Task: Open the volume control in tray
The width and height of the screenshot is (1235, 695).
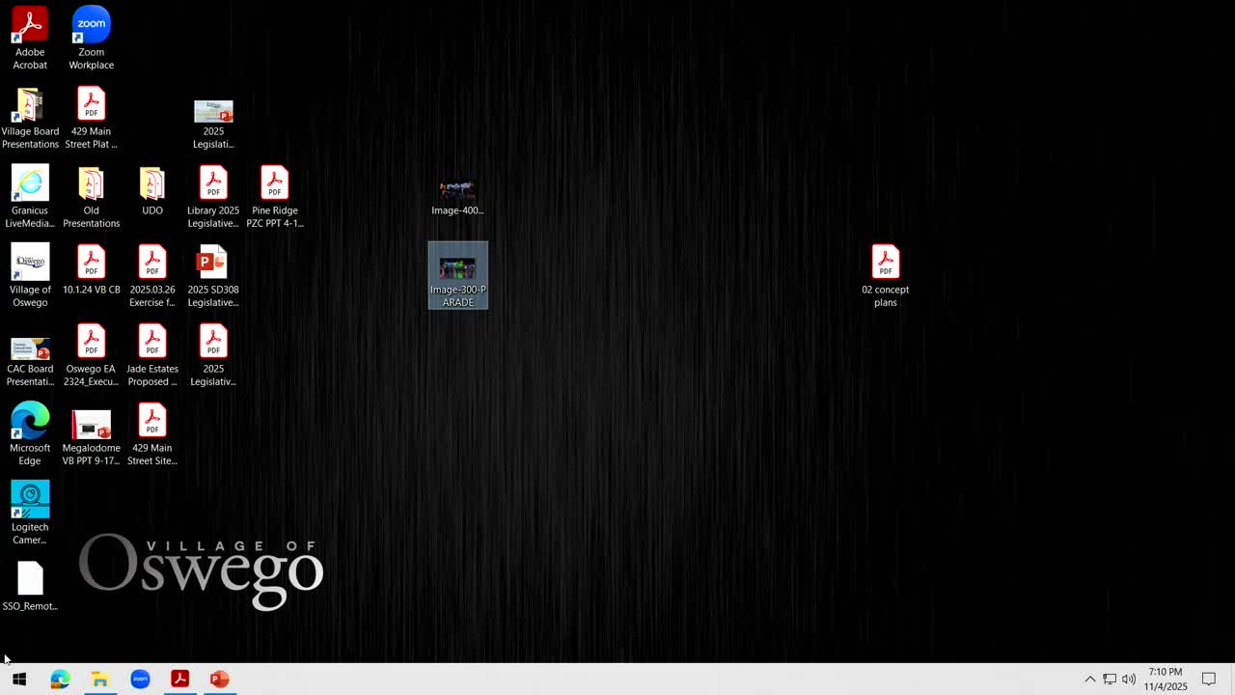Action: pyautogui.click(x=1129, y=680)
